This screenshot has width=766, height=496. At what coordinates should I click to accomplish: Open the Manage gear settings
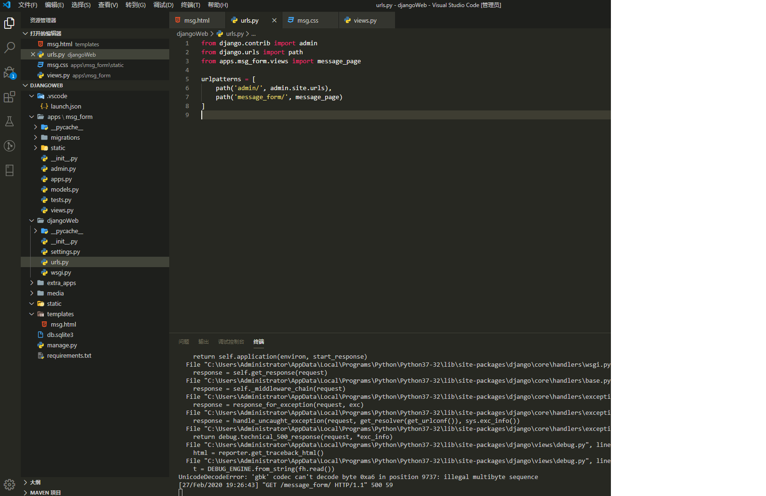(9, 485)
